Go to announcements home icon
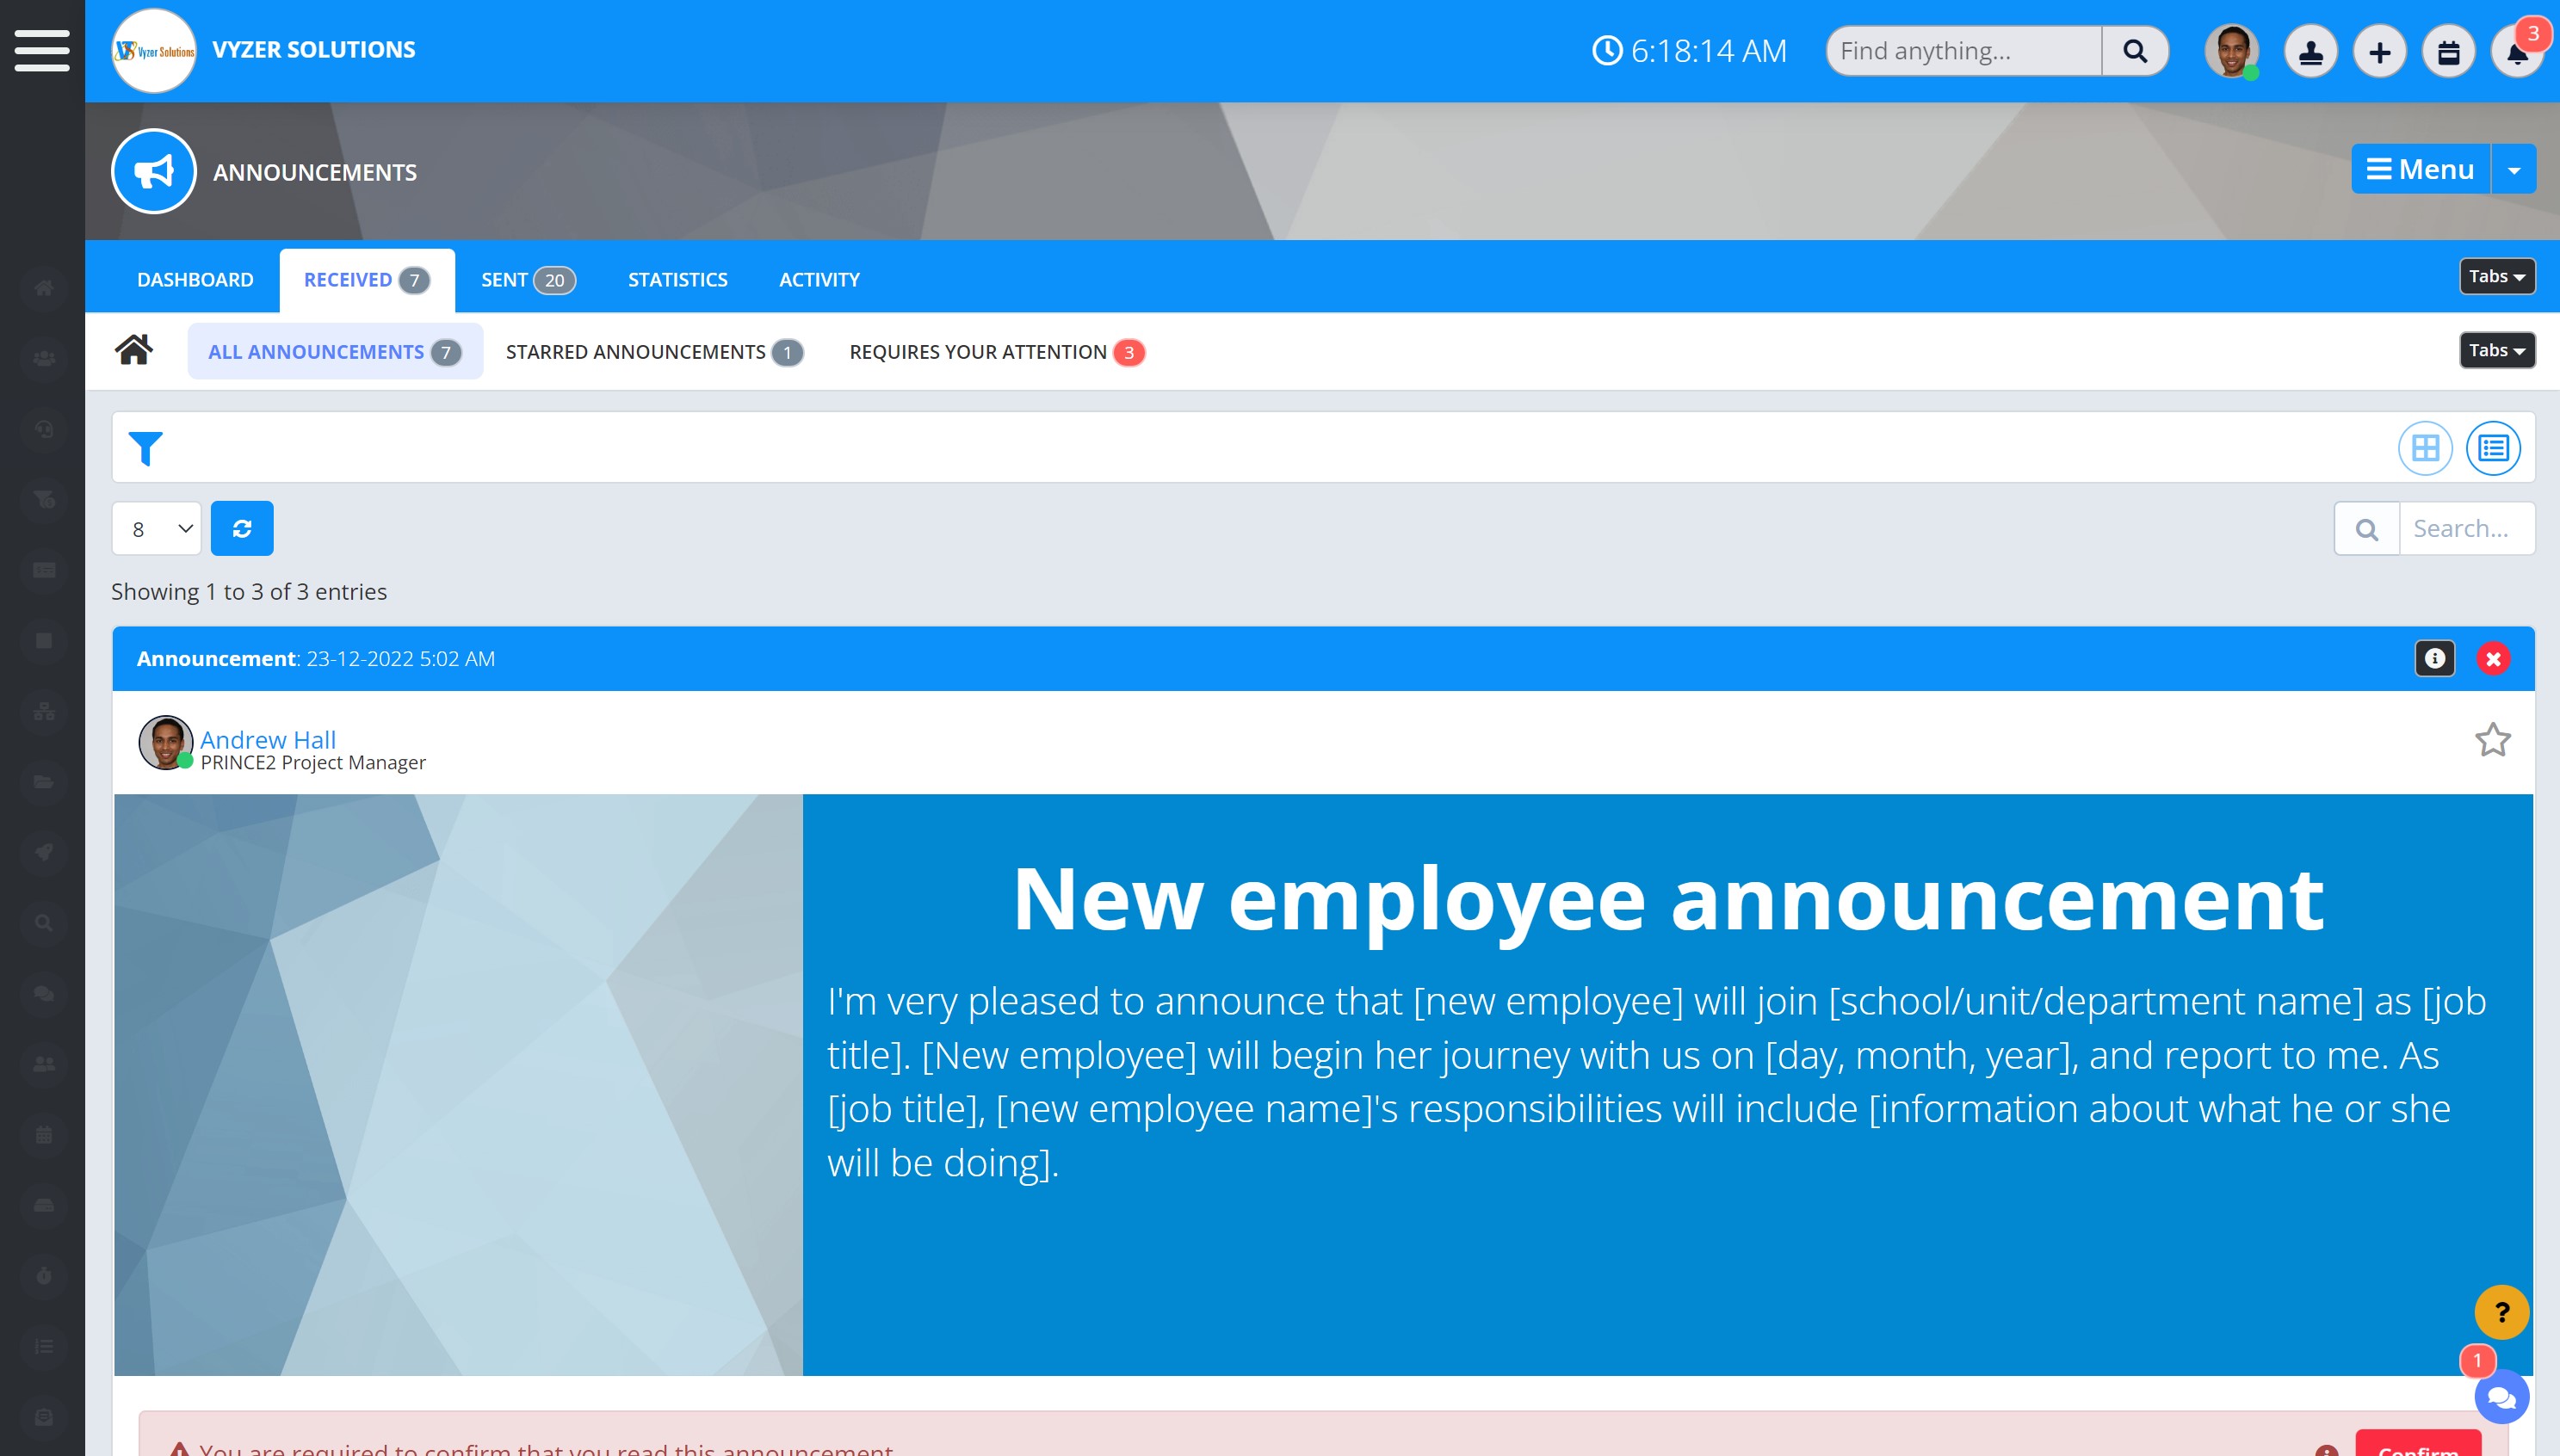The height and width of the screenshot is (1456, 2560). 134,351
